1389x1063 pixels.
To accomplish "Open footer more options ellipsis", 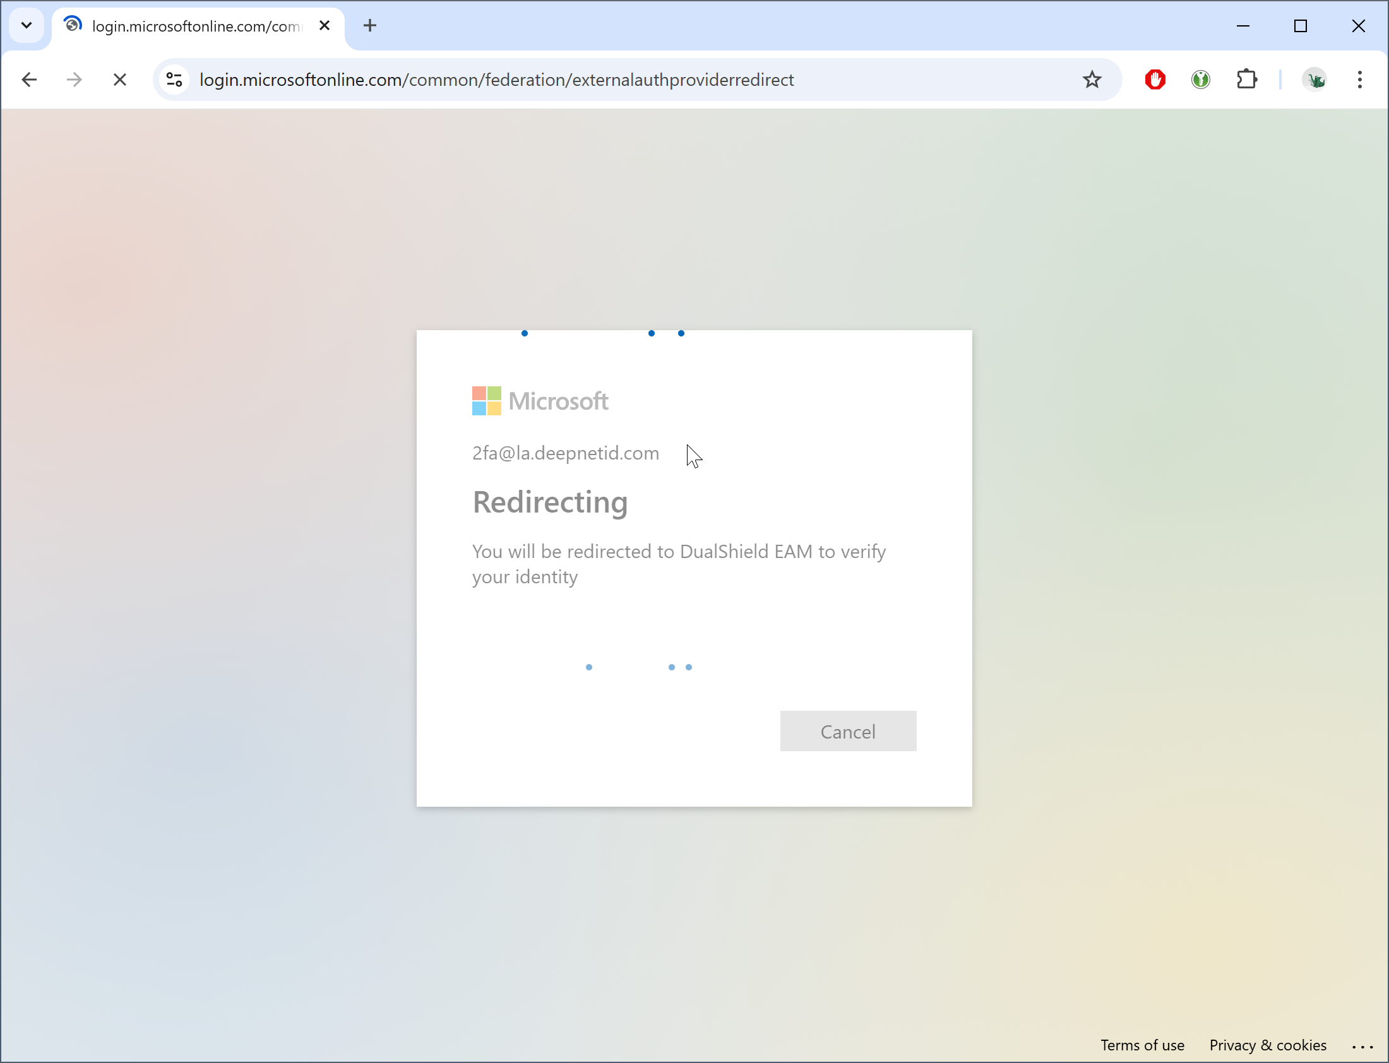I will tap(1362, 1047).
